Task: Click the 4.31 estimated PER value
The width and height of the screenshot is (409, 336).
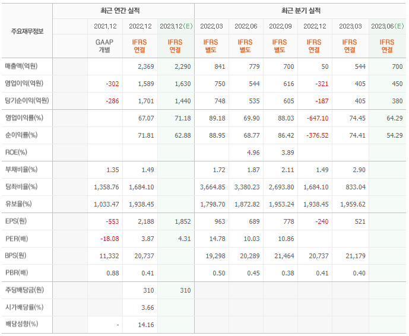Action: coord(185,239)
